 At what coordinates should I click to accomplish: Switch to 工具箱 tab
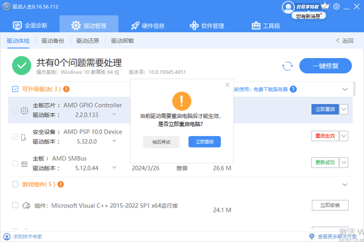[x=266, y=25]
